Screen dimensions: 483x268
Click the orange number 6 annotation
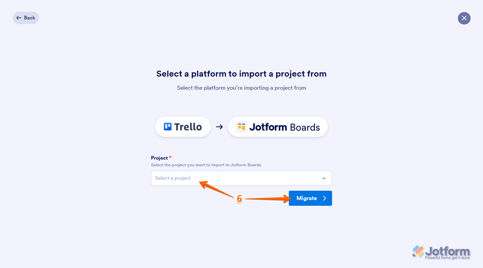tap(239, 199)
